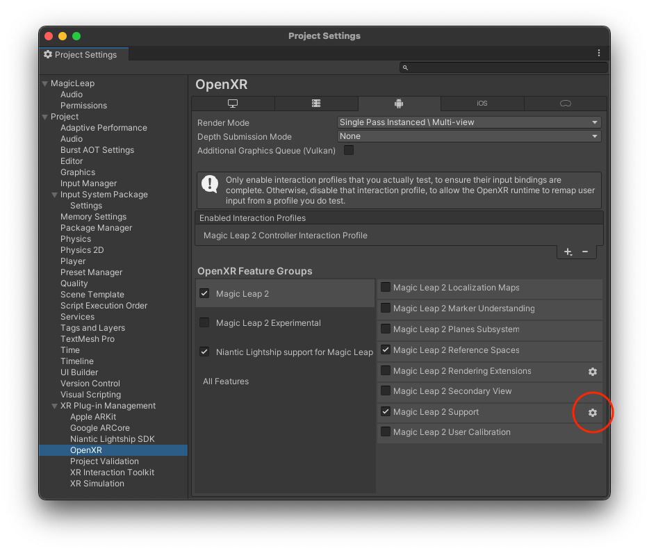Open MagicLeap Permissions settings
Viewport: 649px width, 551px height.
point(83,106)
